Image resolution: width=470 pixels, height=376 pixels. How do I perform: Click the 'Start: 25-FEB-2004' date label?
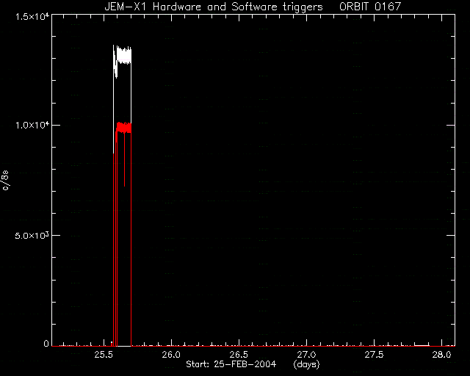(x=231, y=364)
